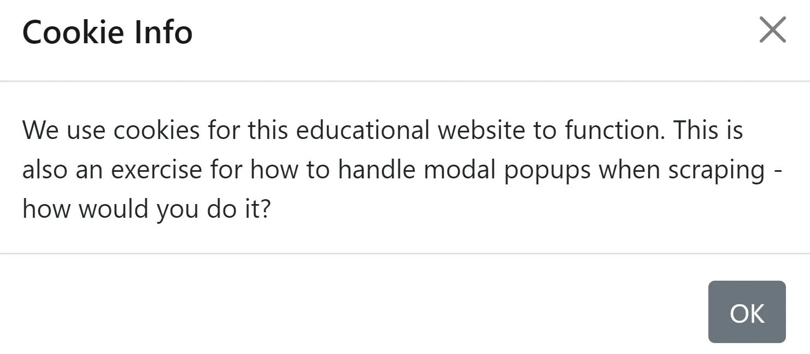Click the word "cookies" in the message
This screenshot has width=810, height=354.
click(x=156, y=131)
